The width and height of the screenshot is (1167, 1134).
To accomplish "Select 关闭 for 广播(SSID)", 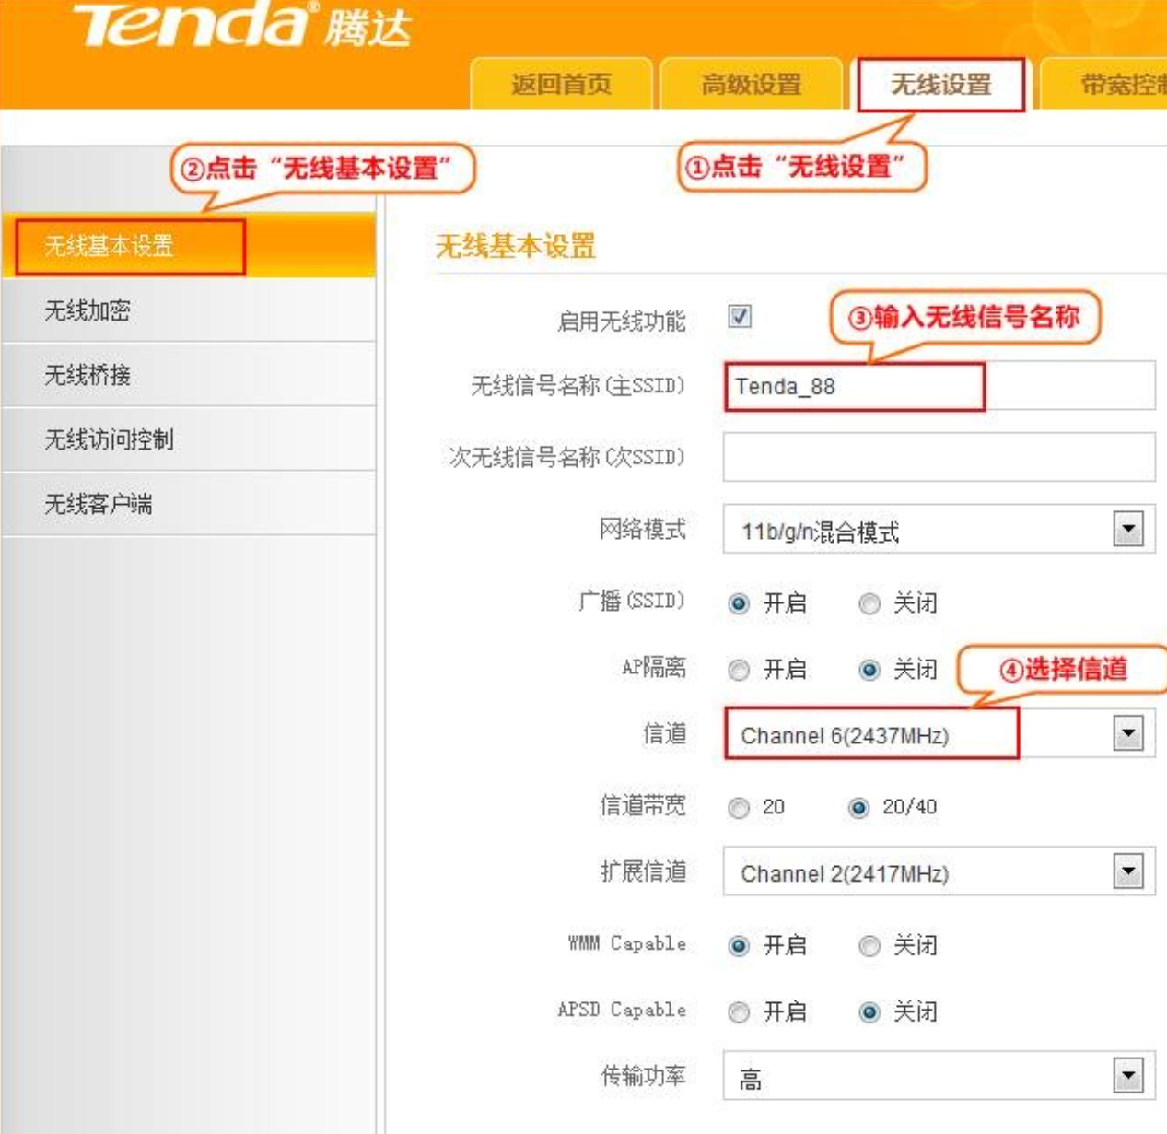I will [x=869, y=604].
